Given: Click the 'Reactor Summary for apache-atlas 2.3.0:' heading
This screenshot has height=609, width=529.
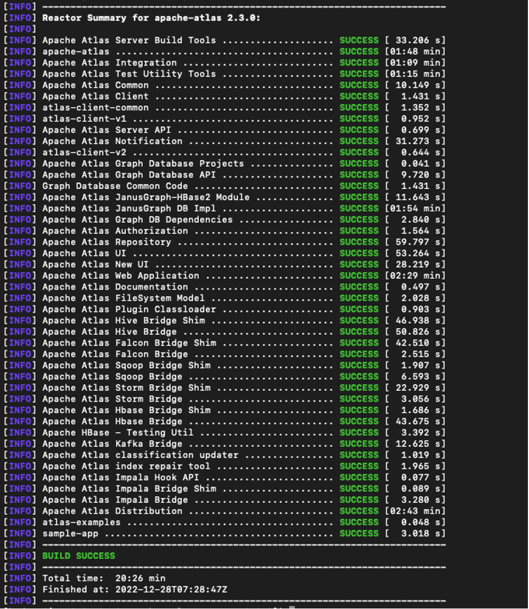Looking at the screenshot, I should [151, 18].
